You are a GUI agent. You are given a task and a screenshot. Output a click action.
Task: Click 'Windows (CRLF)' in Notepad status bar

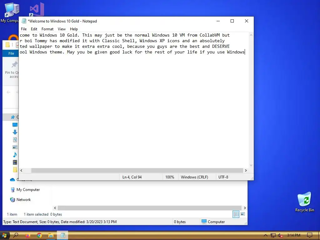[194, 177]
